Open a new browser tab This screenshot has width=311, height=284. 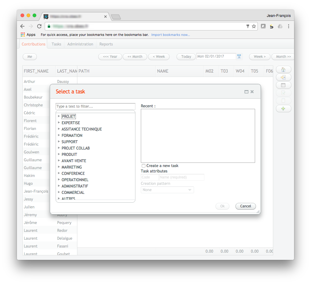pos(116,17)
